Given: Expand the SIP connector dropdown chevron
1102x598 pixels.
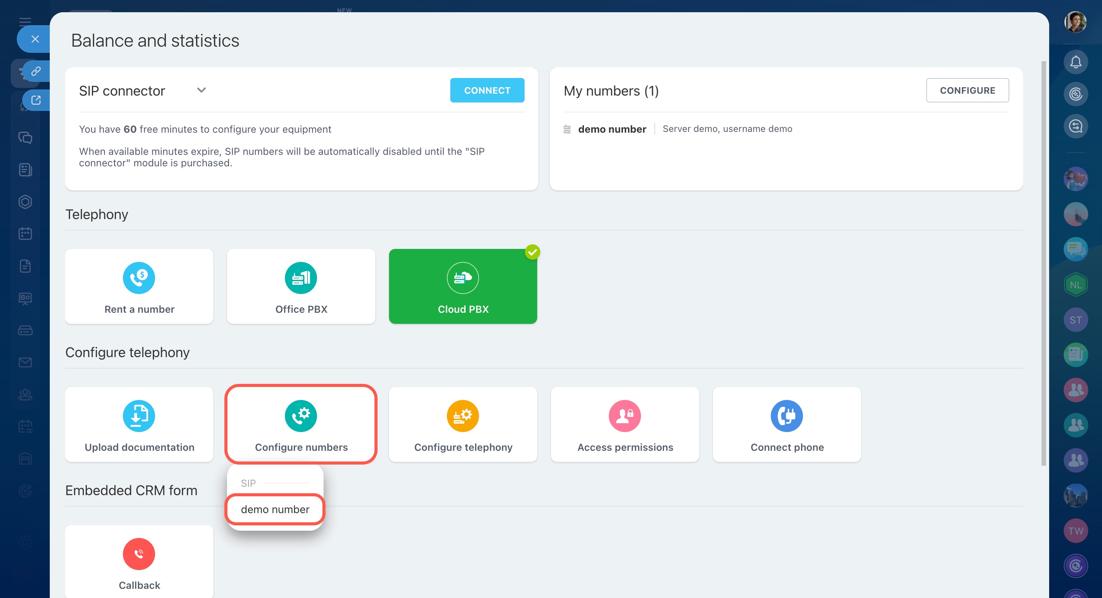Looking at the screenshot, I should tap(201, 90).
